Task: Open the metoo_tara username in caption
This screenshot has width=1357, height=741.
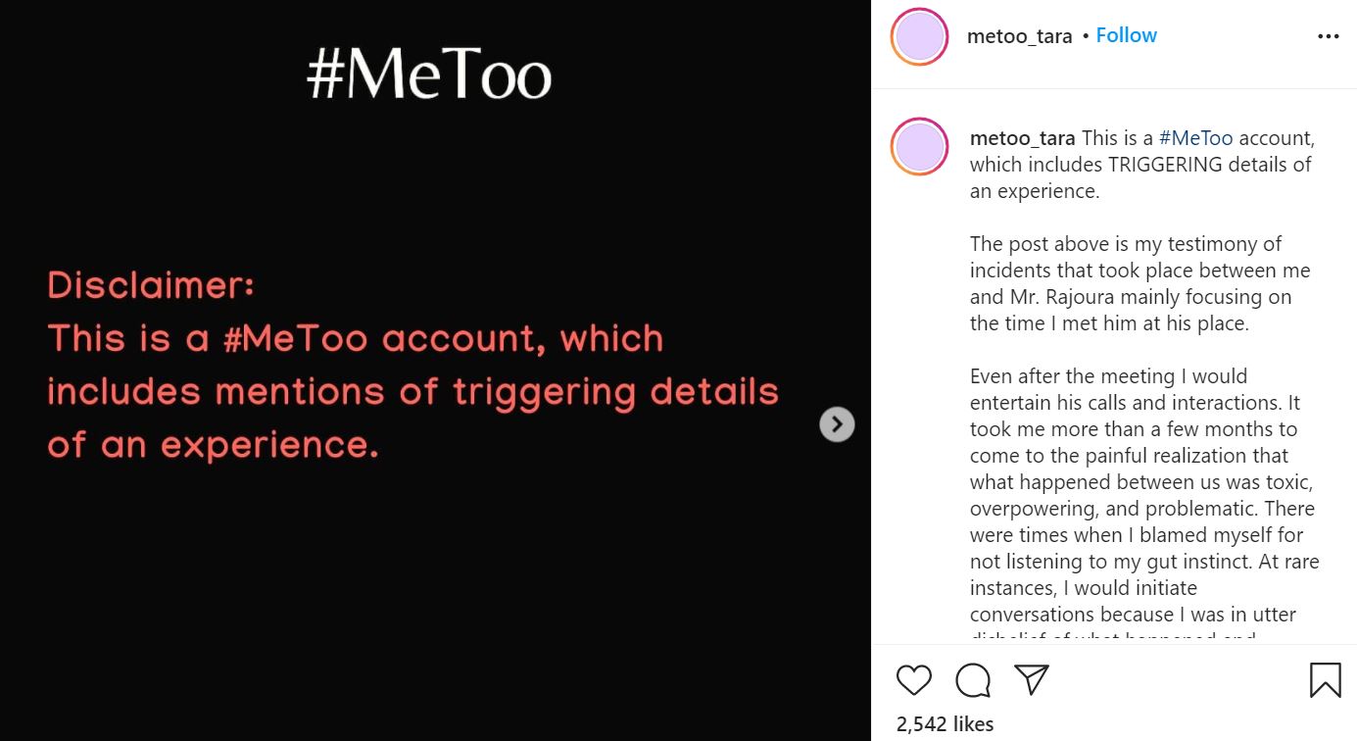Action: (1022, 138)
